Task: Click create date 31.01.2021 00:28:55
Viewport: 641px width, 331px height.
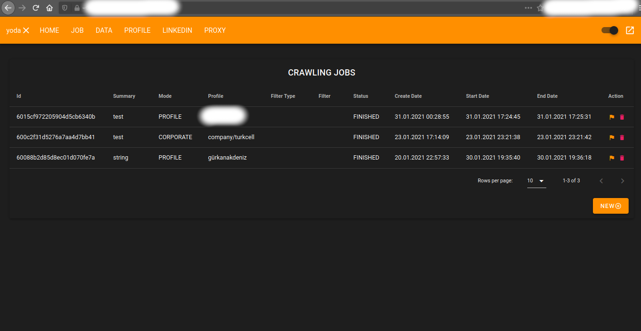Action: pyautogui.click(x=422, y=117)
